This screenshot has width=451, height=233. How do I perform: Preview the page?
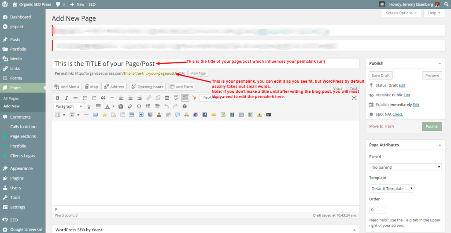click(x=432, y=76)
